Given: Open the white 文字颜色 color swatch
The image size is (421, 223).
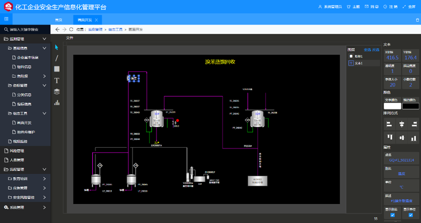Looking at the screenshot, I should pyautogui.click(x=392, y=106).
